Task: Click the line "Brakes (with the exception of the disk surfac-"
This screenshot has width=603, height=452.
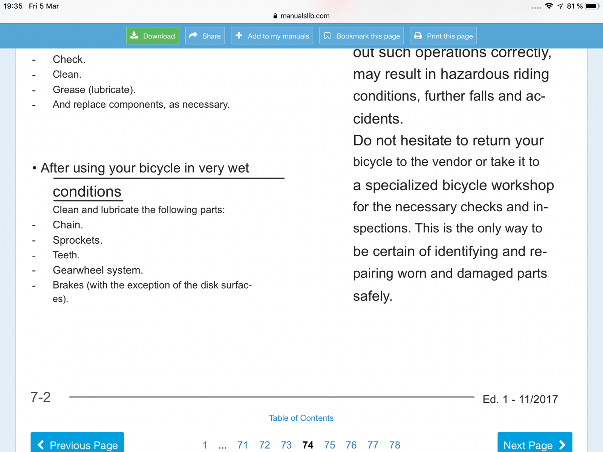Action: click(152, 285)
